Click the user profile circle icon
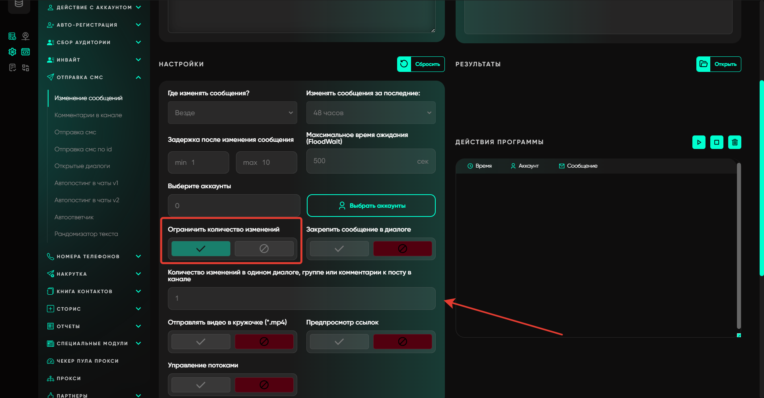This screenshot has height=398, width=764. click(x=25, y=36)
